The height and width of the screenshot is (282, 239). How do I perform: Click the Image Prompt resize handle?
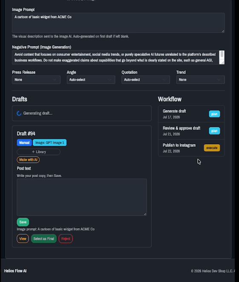tap(223, 31)
